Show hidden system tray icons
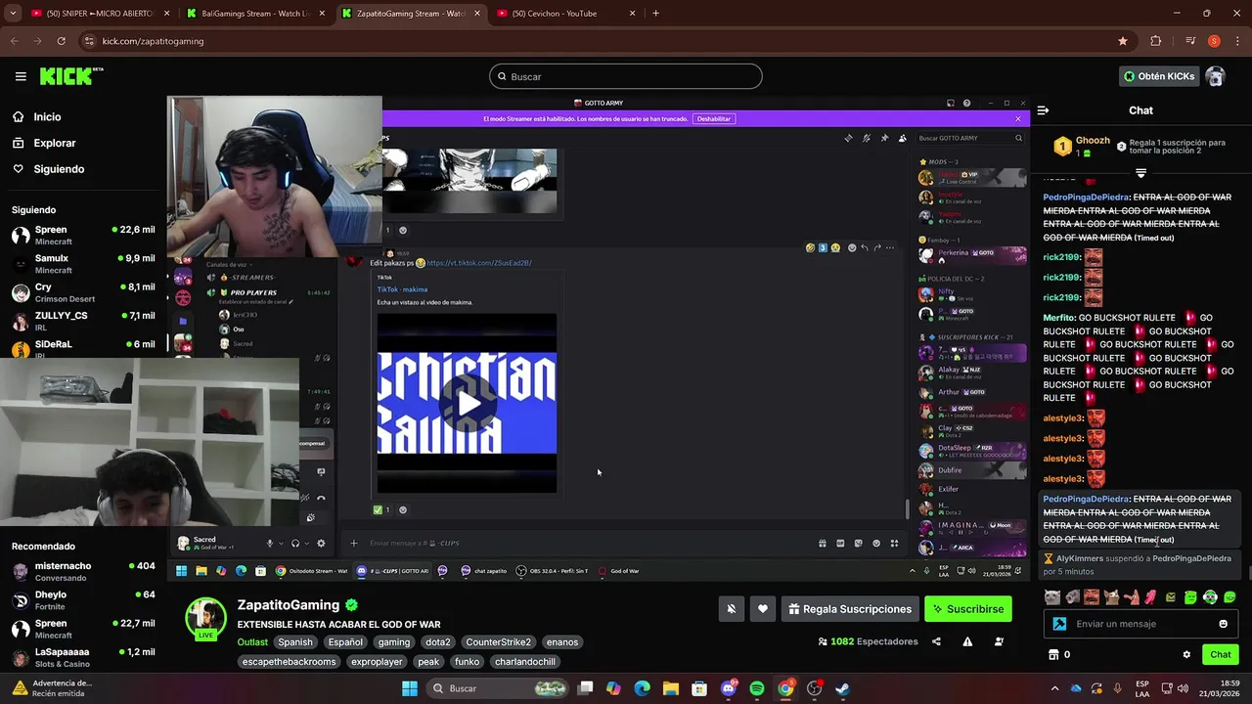The image size is (1252, 704). (x=1054, y=688)
